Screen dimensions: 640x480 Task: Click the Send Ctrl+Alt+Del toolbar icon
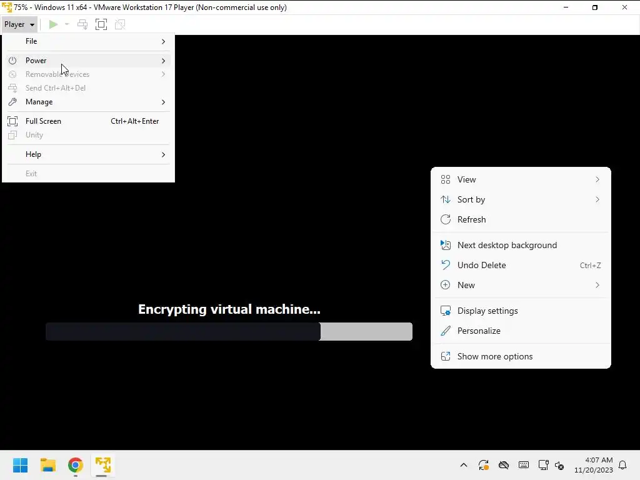[x=82, y=24]
